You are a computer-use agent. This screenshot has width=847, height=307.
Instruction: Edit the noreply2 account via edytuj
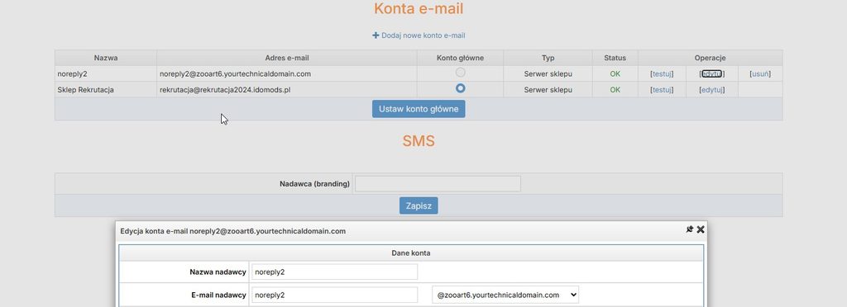coord(712,73)
